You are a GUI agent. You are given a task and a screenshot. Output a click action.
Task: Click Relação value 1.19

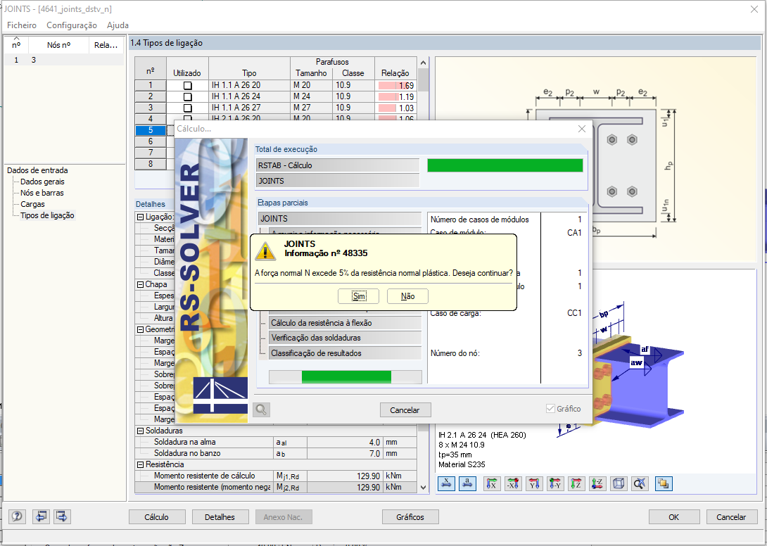pos(396,96)
